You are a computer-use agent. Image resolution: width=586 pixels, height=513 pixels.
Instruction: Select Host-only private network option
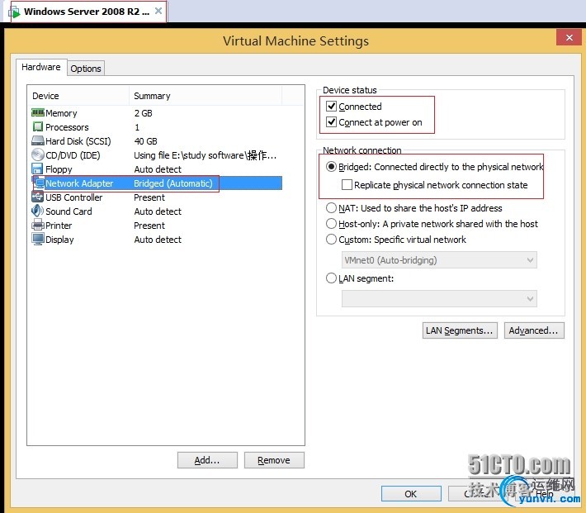click(x=331, y=223)
